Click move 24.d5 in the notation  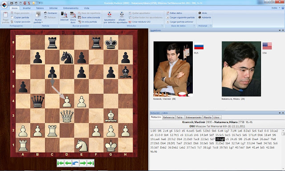pyautogui.click(x=233, y=139)
